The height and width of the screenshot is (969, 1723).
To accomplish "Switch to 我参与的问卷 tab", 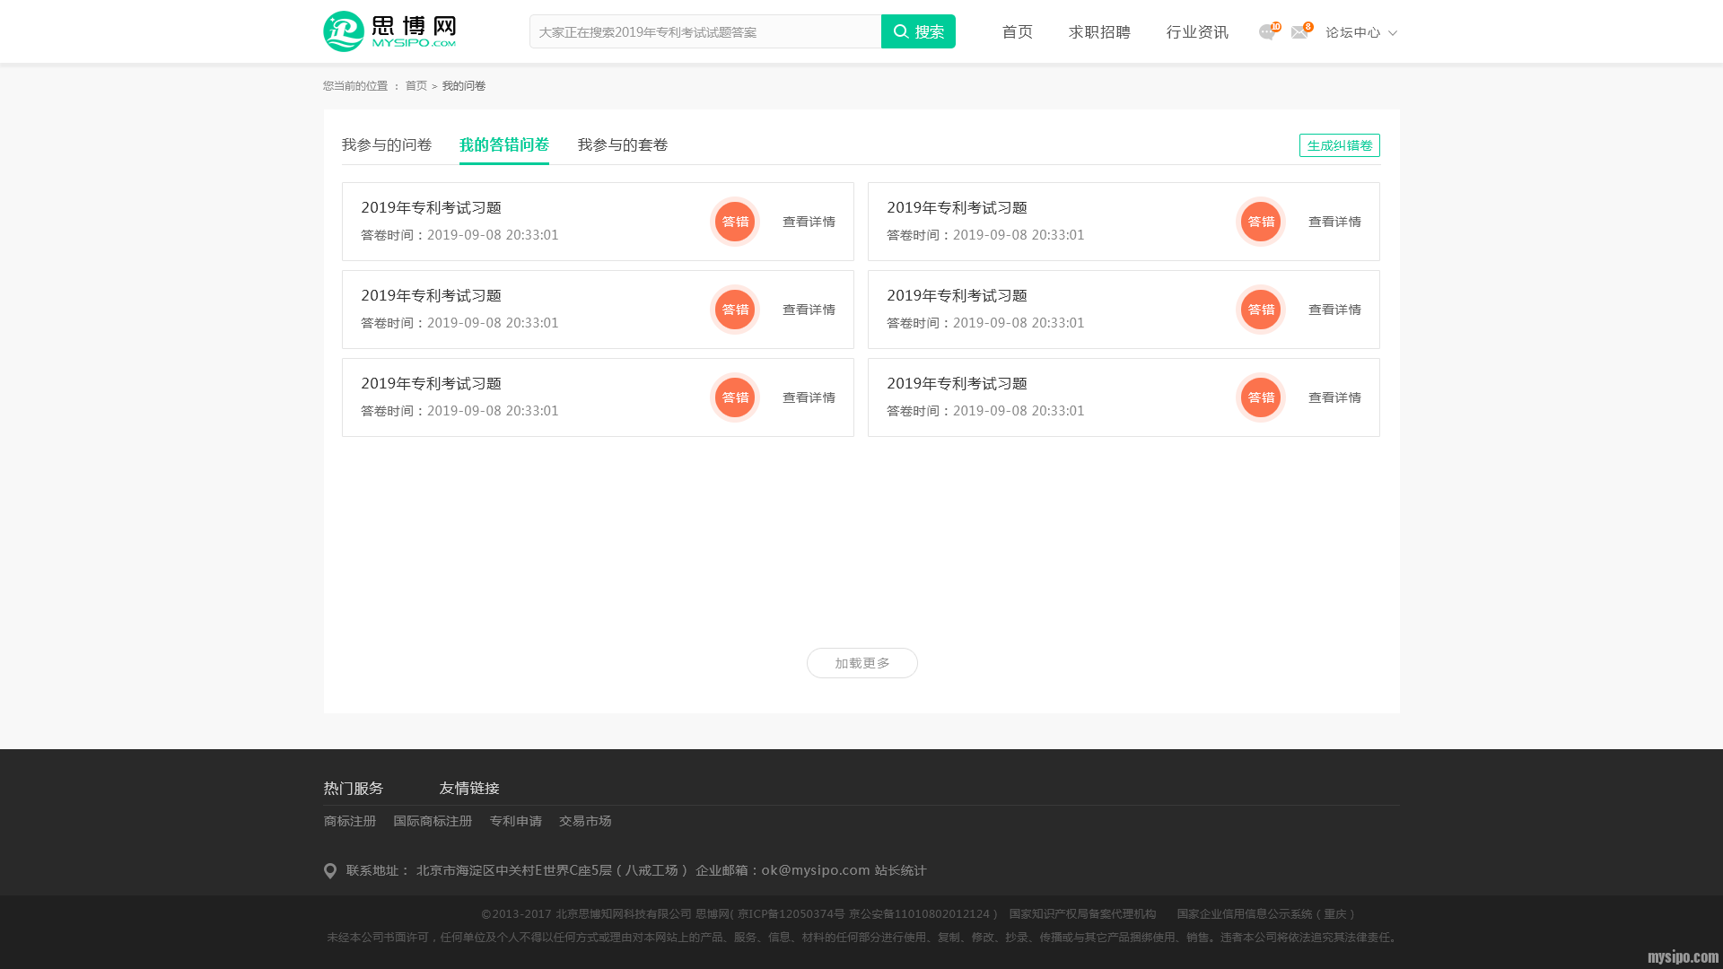I will click(x=387, y=145).
